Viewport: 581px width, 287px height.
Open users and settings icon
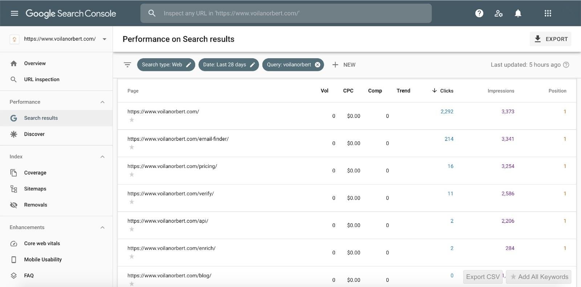tap(499, 13)
